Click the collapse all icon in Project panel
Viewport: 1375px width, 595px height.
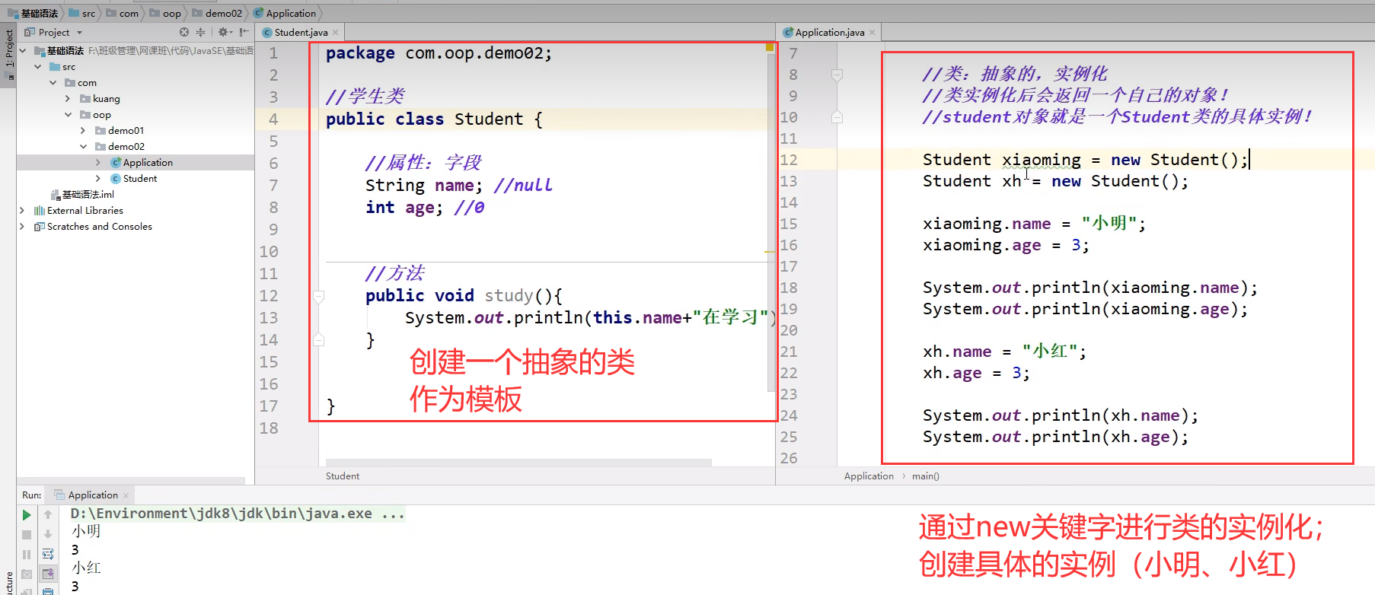point(201,32)
